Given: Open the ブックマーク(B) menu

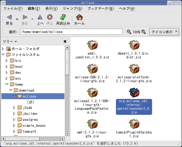Looking at the screenshot, I should tap(101, 8).
